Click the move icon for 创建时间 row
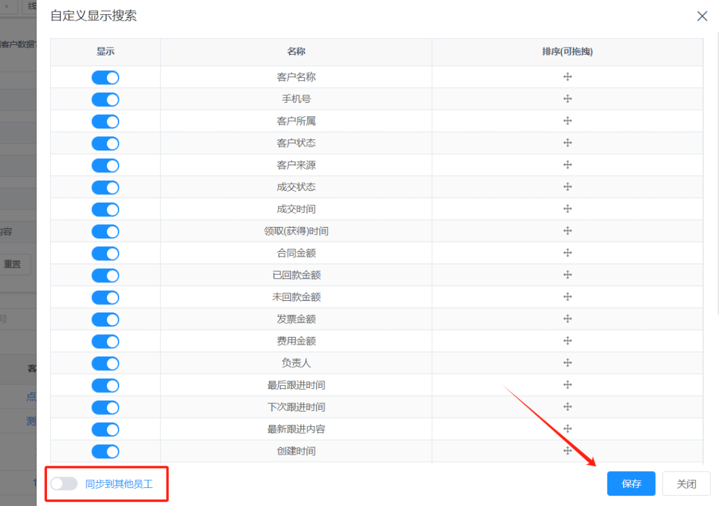 pos(567,451)
